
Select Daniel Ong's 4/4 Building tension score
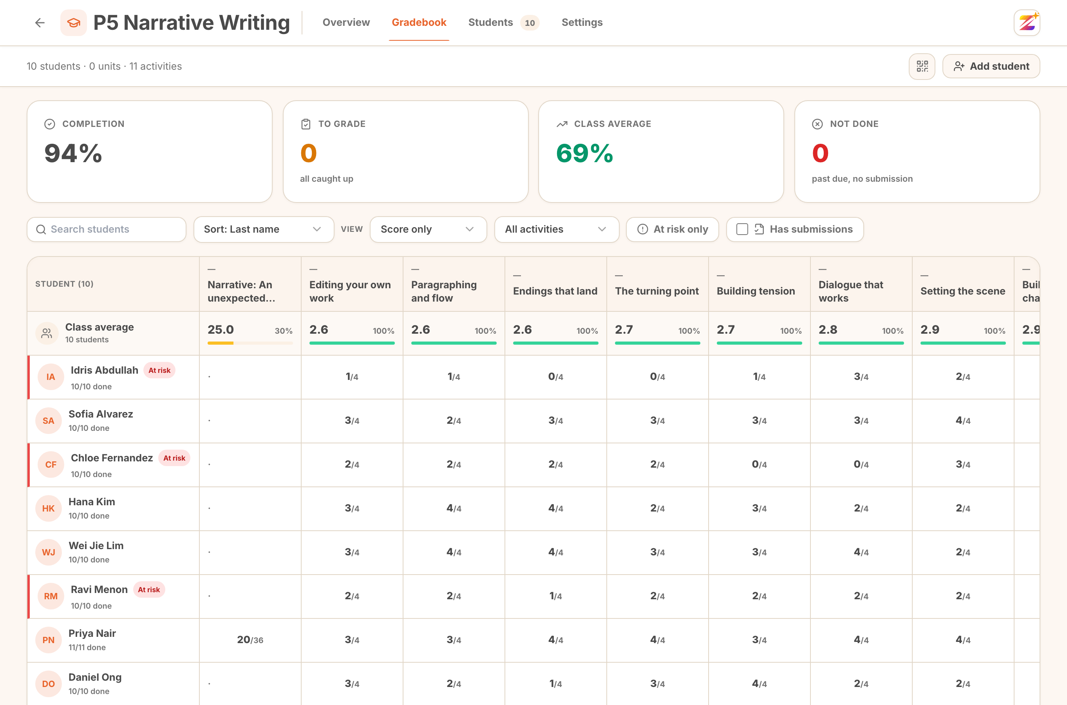tap(759, 684)
